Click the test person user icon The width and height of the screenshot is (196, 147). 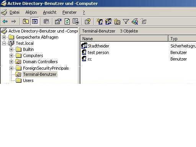coord(84,52)
